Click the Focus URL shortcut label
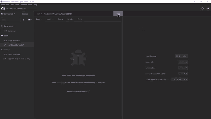The width and height of the screenshot is (211, 119). 149,62
